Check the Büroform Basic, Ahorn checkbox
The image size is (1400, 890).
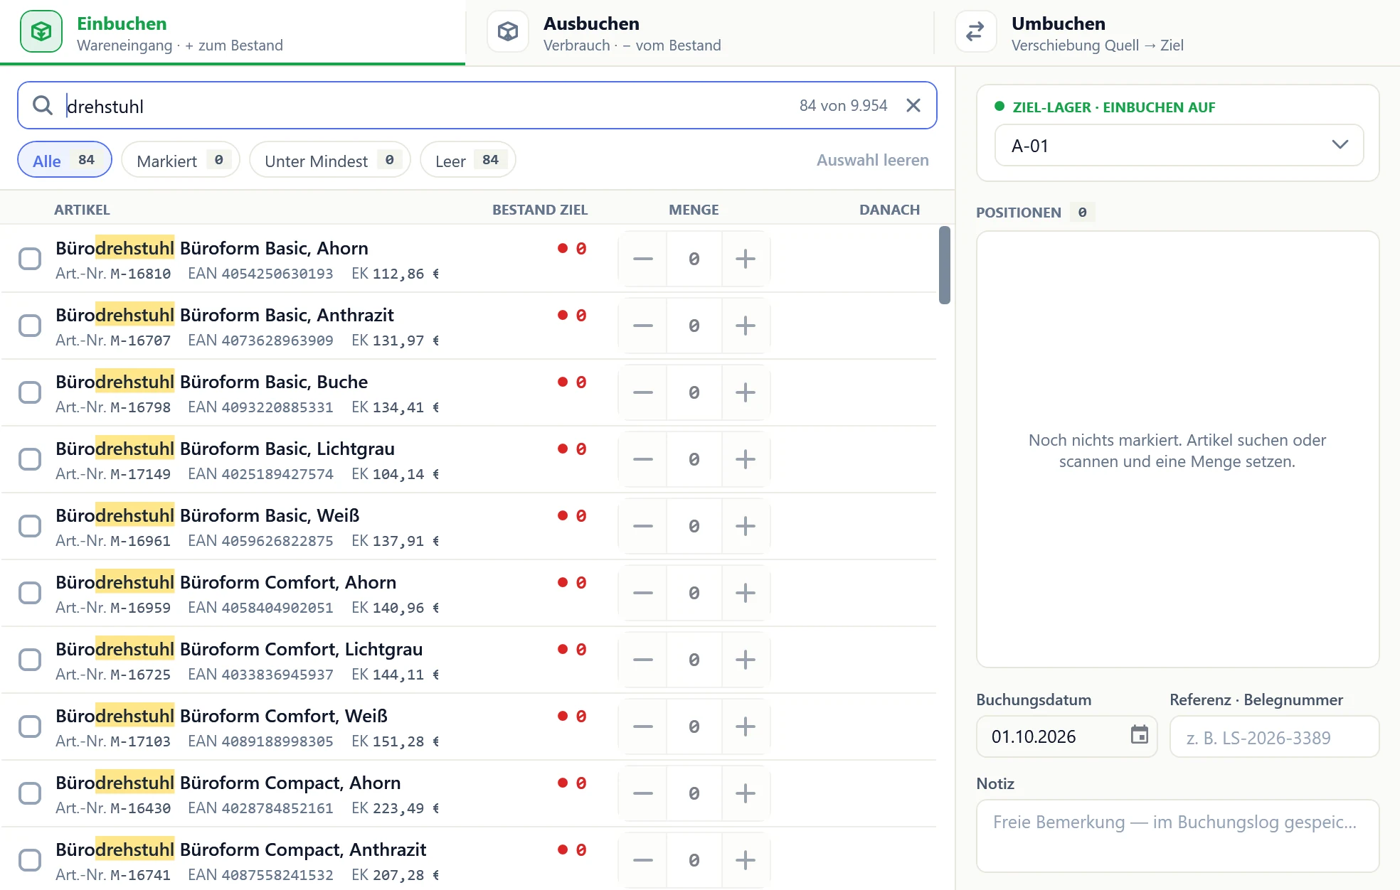[30, 259]
